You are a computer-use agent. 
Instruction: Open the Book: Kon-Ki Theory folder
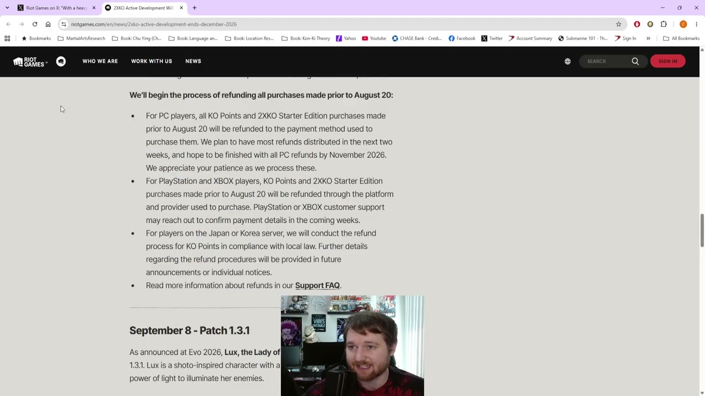tap(306, 38)
